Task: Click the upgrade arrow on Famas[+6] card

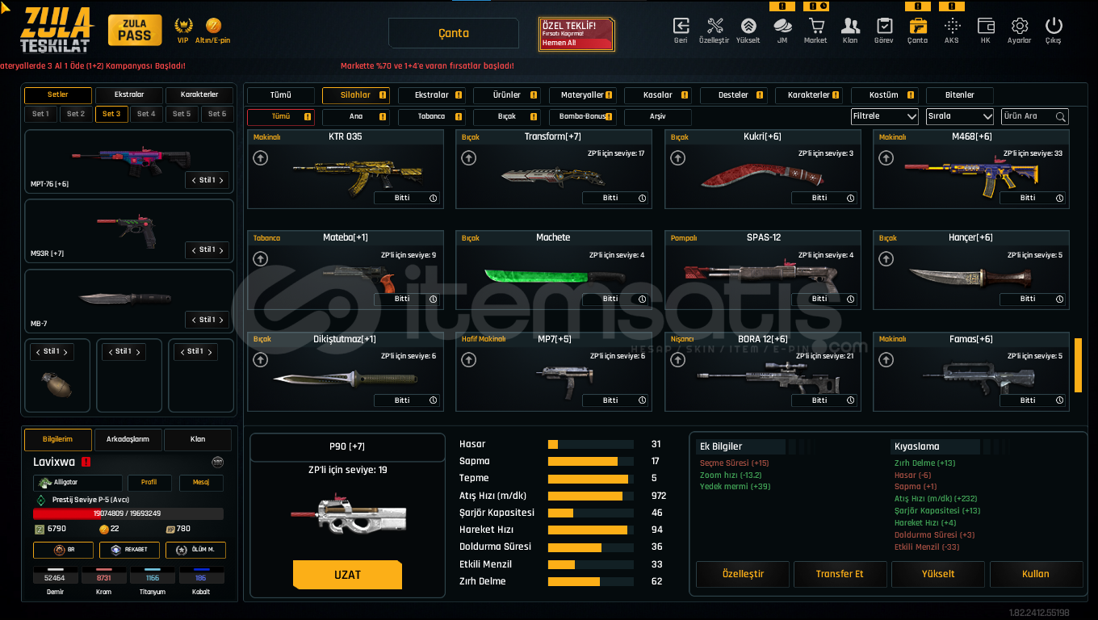Action: point(886,360)
